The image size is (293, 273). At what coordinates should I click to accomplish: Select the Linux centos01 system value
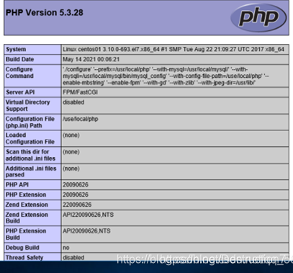(173, 50)
